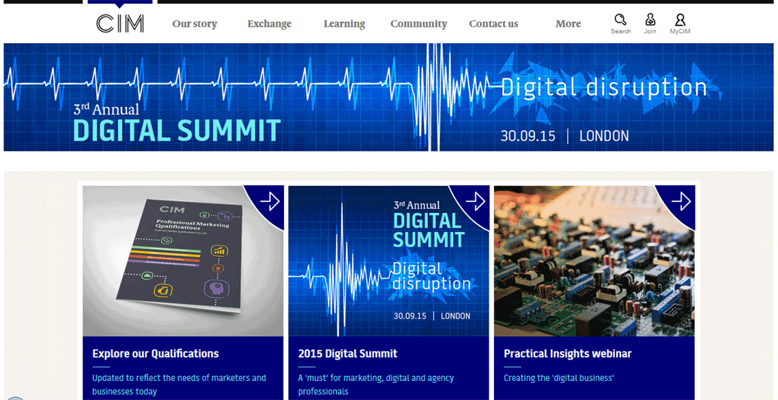Viewport: 778px width, 400px height.
Task: Open the Exchange menu
Action: 269,24
